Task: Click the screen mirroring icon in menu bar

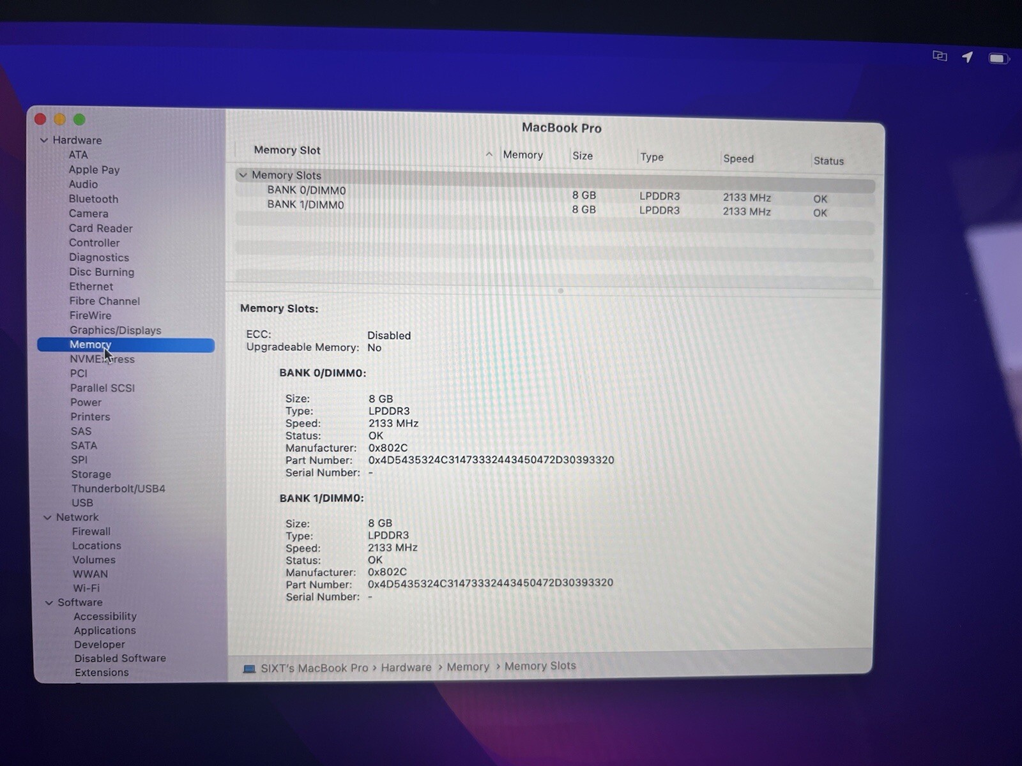Action: [940, 56]
